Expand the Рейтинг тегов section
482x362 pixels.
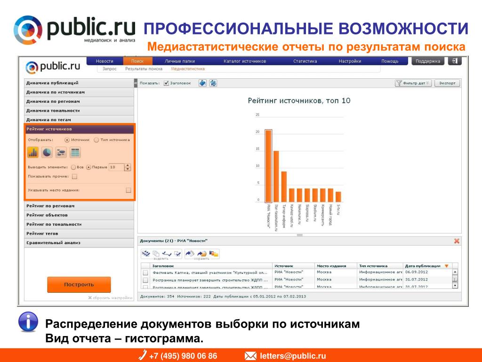click(x=79, y=234)
